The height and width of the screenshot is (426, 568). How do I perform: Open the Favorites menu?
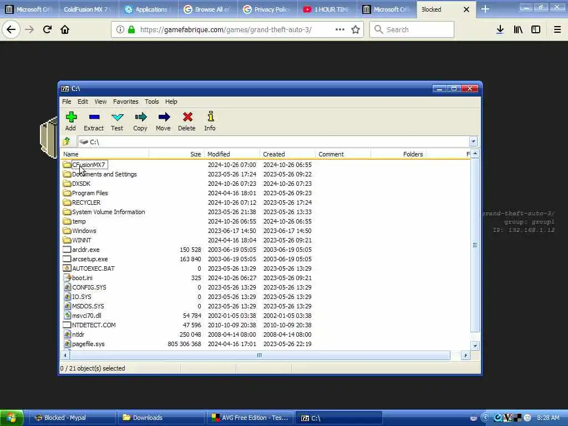126,102
